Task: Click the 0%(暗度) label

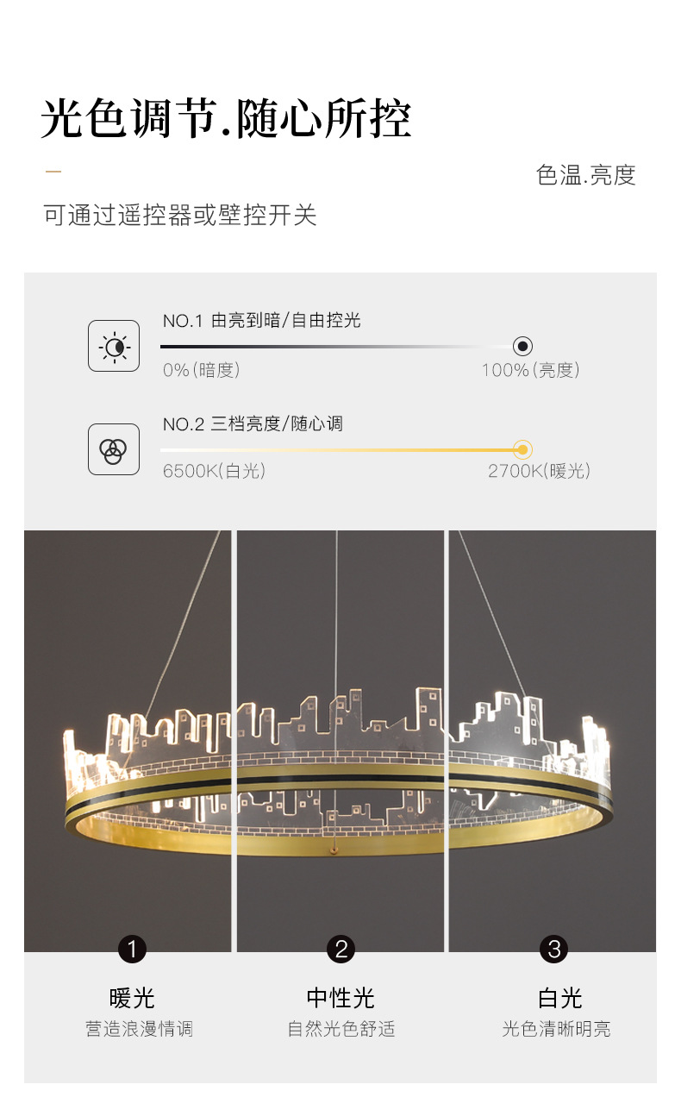Action: (x=201, y=370)
